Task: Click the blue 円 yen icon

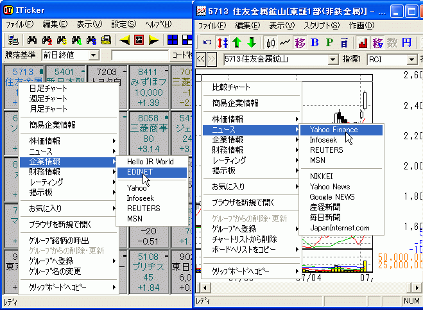Action: [x=406, y=43]
